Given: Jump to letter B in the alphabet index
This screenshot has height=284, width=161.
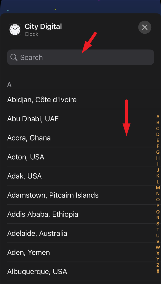Looking at the screenshot, I should tap(158, 122).
